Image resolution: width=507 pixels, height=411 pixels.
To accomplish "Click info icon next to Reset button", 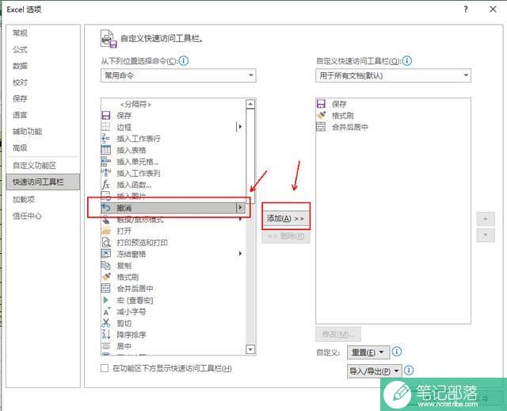I will (x=397, y=351).
